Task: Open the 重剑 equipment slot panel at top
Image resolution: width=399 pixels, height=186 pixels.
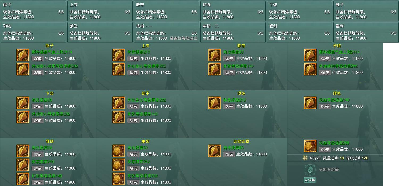Action: 366,32
